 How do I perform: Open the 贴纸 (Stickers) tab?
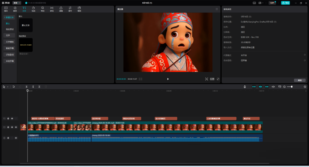pos(33,9)
